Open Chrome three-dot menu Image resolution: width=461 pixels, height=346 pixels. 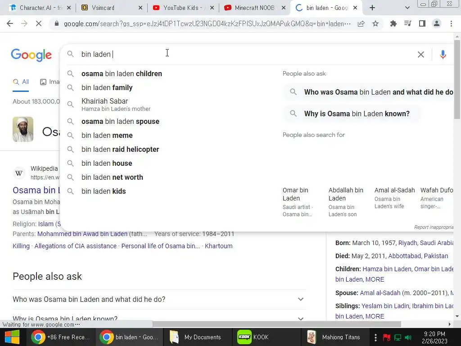pyautogui.click(x=451, y=23)
